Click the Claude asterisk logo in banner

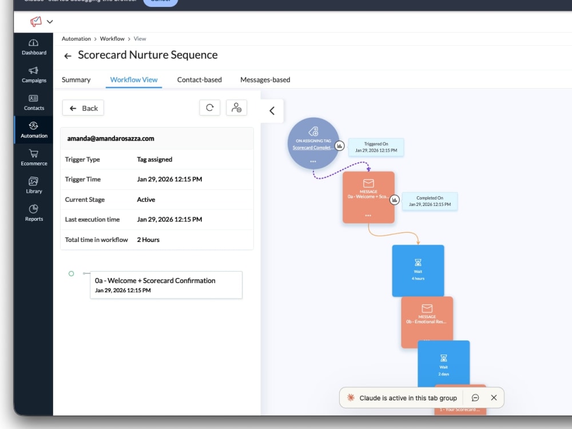point(351,398)
